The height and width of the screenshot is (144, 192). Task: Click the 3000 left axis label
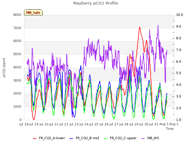[17, 80]
